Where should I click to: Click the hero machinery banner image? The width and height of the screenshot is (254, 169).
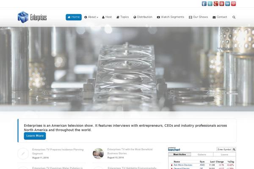(x=127, y=69)
